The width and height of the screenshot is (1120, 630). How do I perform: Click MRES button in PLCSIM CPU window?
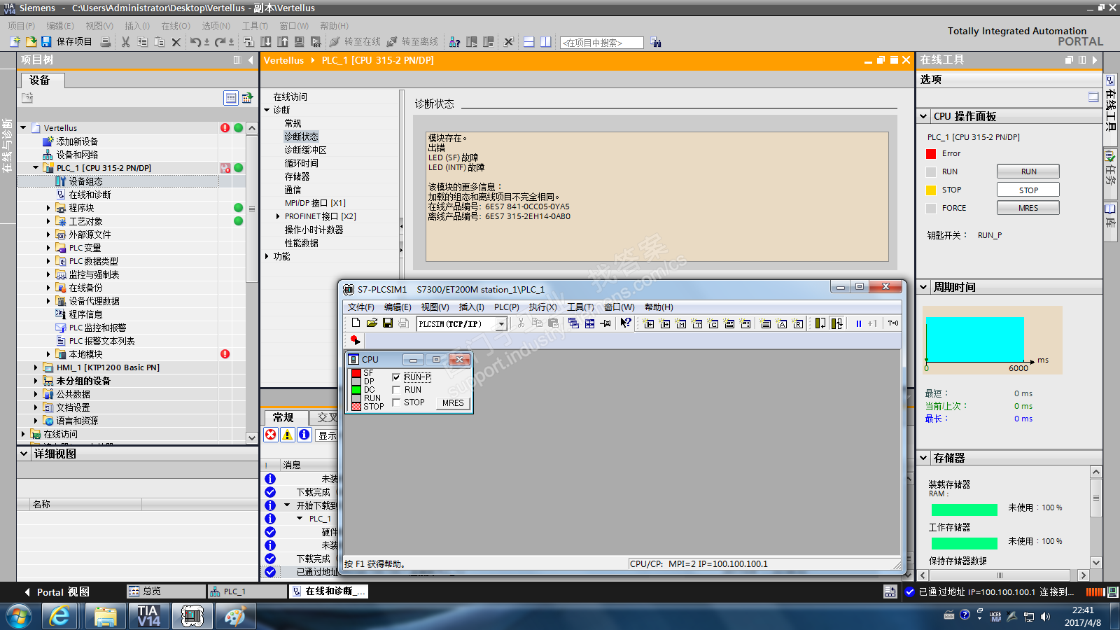point(453,403)
